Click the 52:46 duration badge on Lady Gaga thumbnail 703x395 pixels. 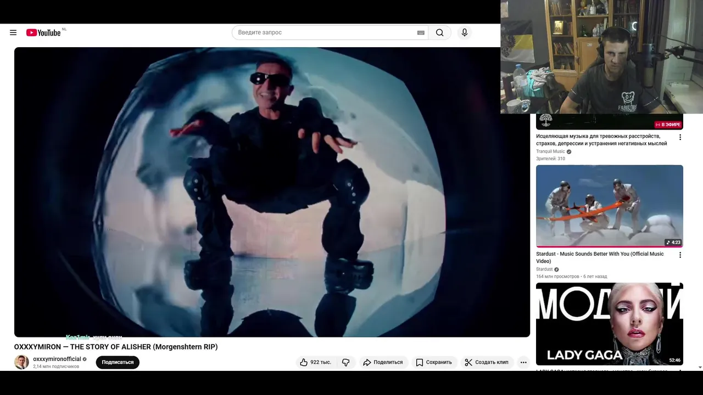tap(675, 360)
